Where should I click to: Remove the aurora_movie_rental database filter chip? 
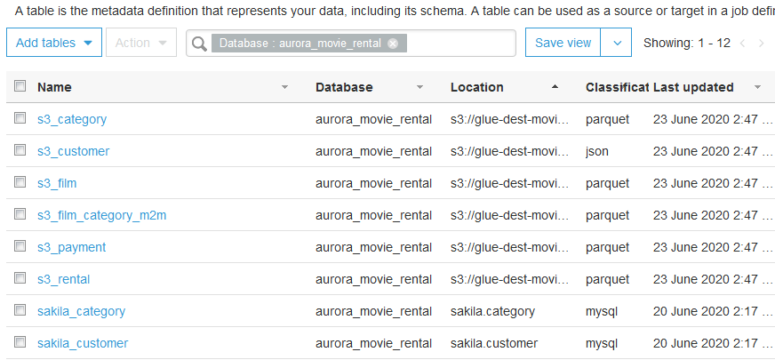click(x=393, y=44)
